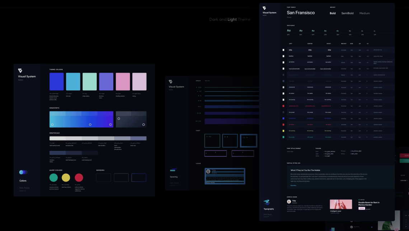Click the Visual System logo in colors panel
Image resolution: width=409 pixels, height=231 pixels.
(20, 71)
